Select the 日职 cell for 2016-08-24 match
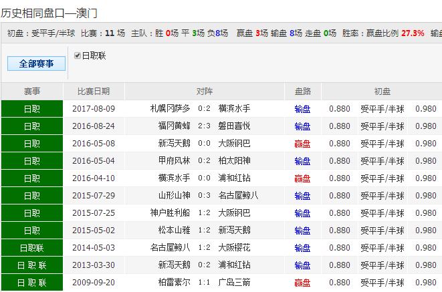 [31, 126]
